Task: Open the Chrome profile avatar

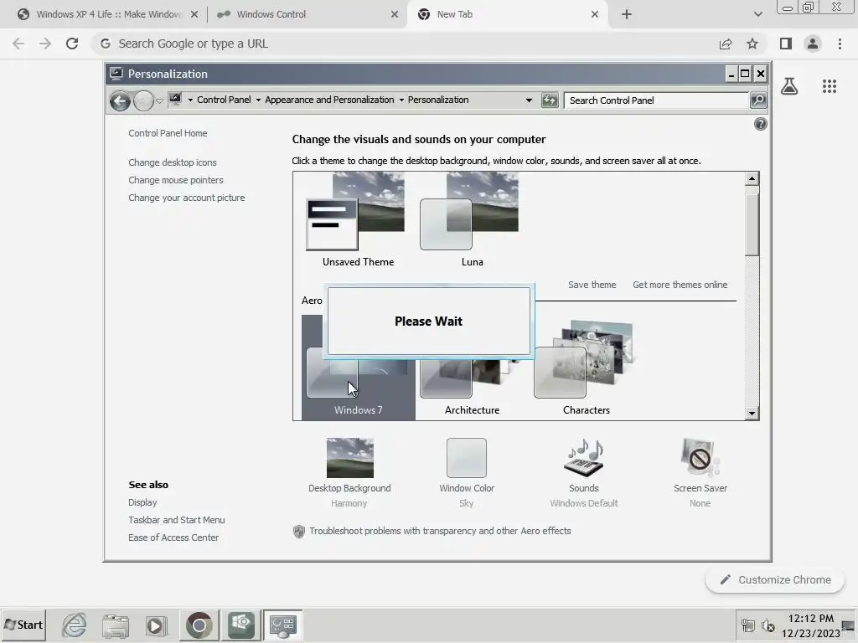Action: coord(813,44)
